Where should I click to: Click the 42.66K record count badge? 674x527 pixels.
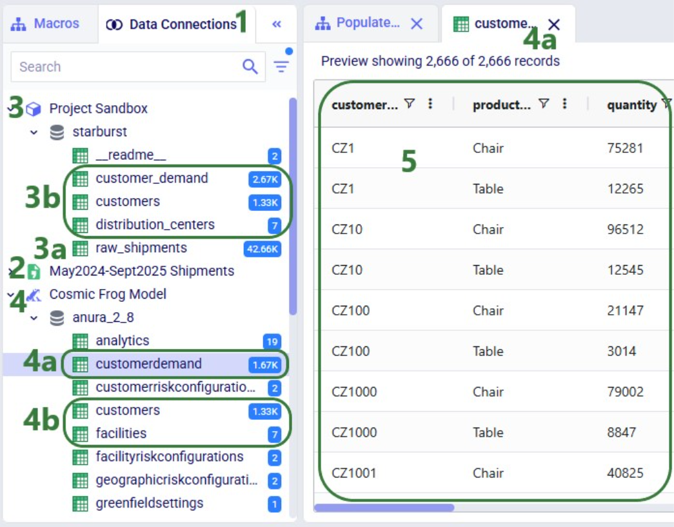click(263, 248)
